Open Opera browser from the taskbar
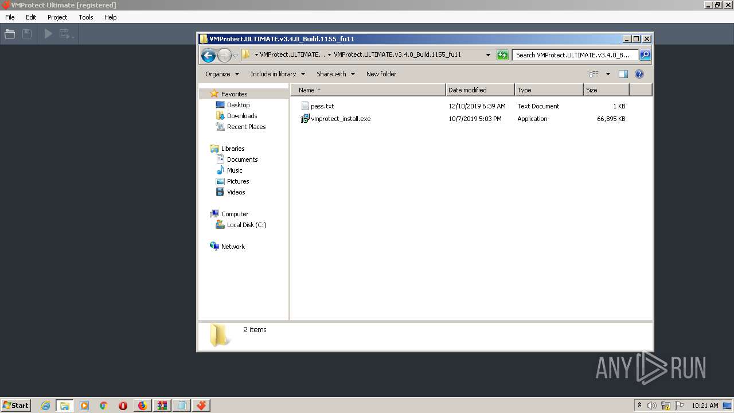The image size is (734, 413). [123, 406]
